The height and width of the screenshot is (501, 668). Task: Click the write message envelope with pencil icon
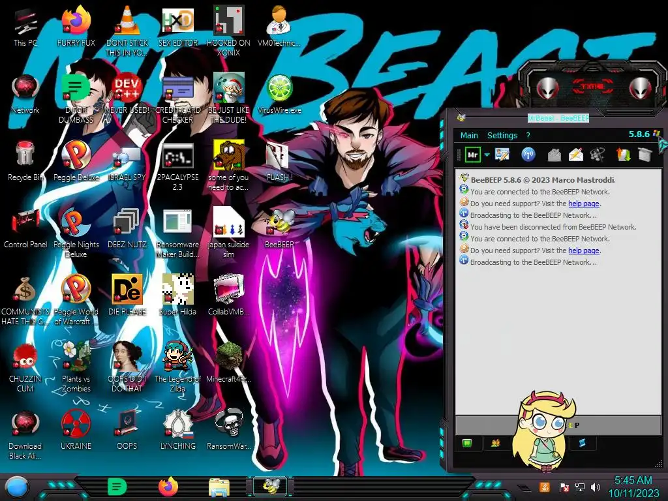(575, 155)
